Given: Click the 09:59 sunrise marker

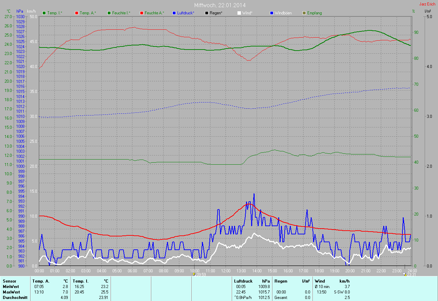Looking at the screenshot, I should tap(194, 274).
